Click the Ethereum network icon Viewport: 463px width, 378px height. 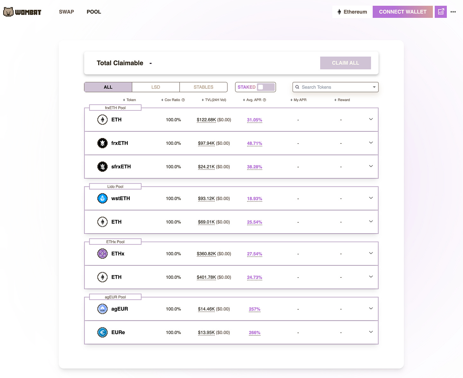click(339, 12)
